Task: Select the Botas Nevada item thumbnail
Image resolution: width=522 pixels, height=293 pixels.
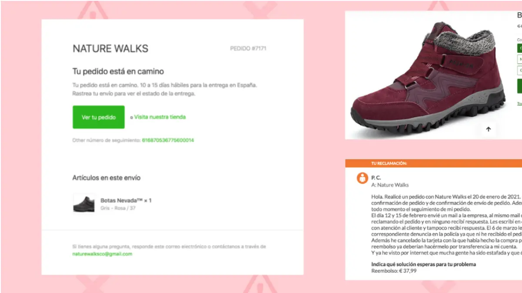Action: pyautogui.click(x=84, y=203)
